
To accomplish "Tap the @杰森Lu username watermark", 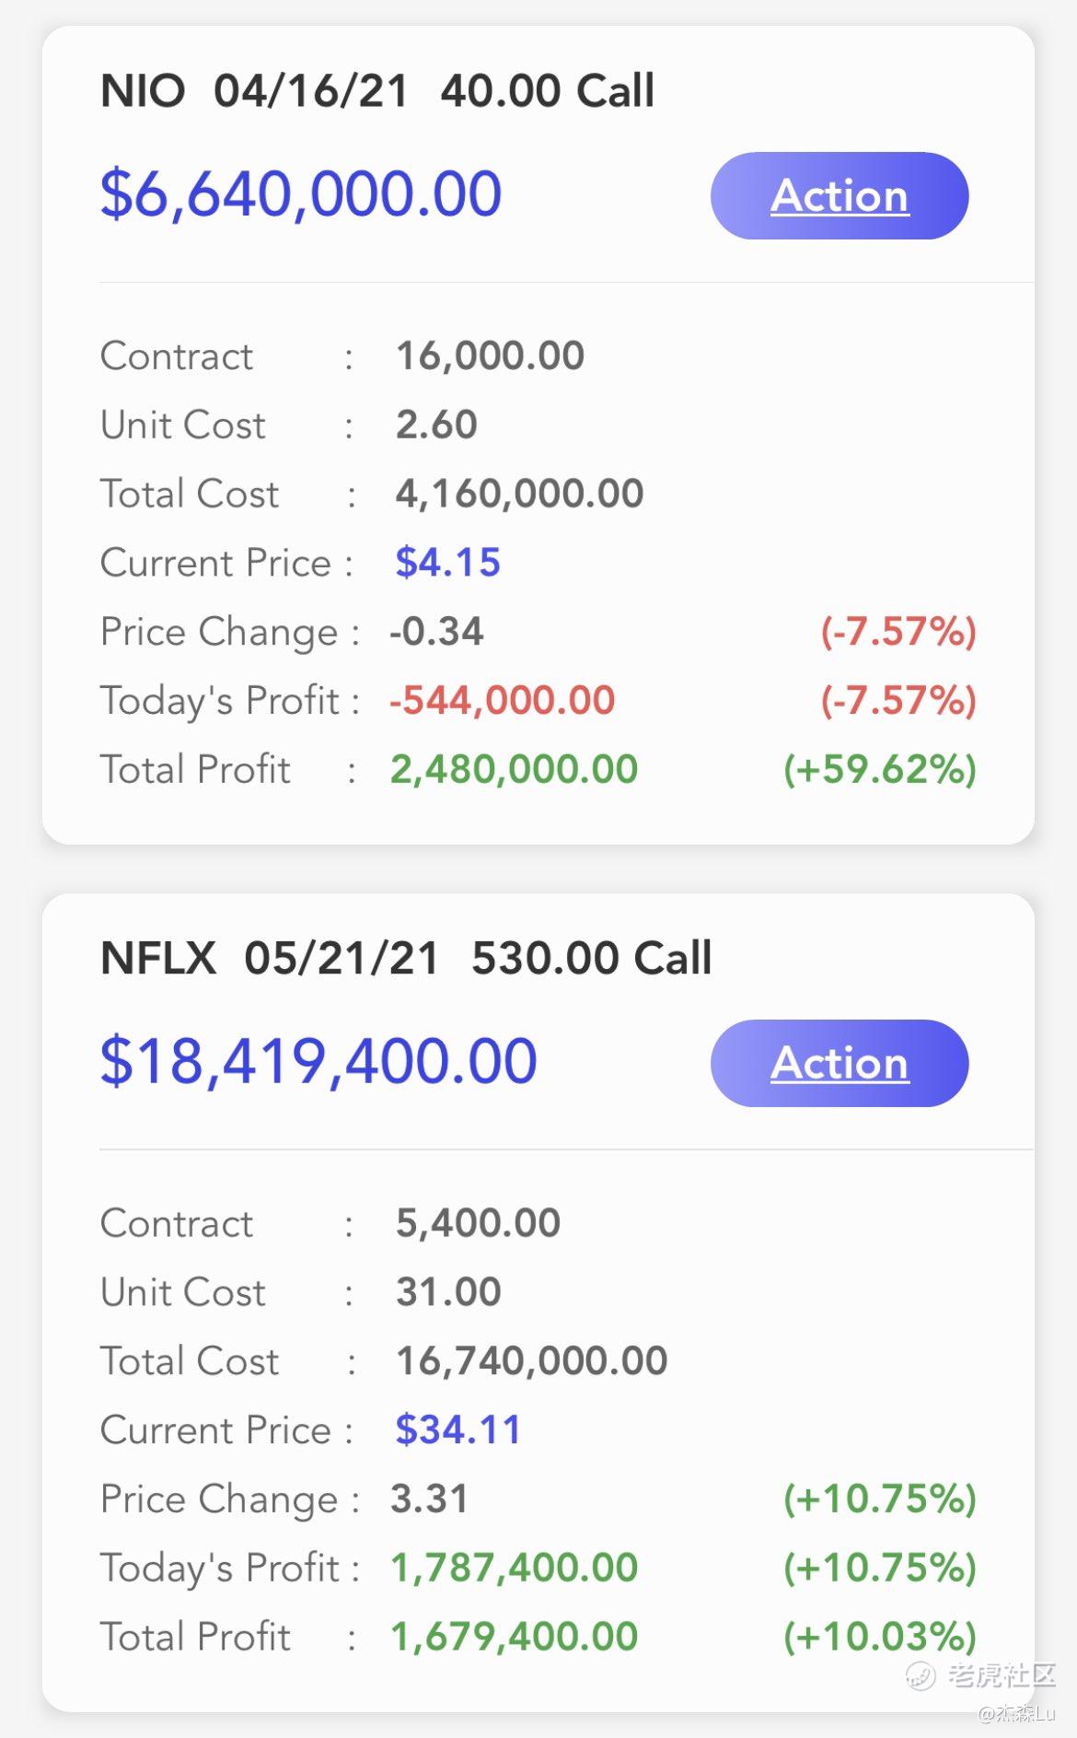I will click(x=1016, y=1713).
